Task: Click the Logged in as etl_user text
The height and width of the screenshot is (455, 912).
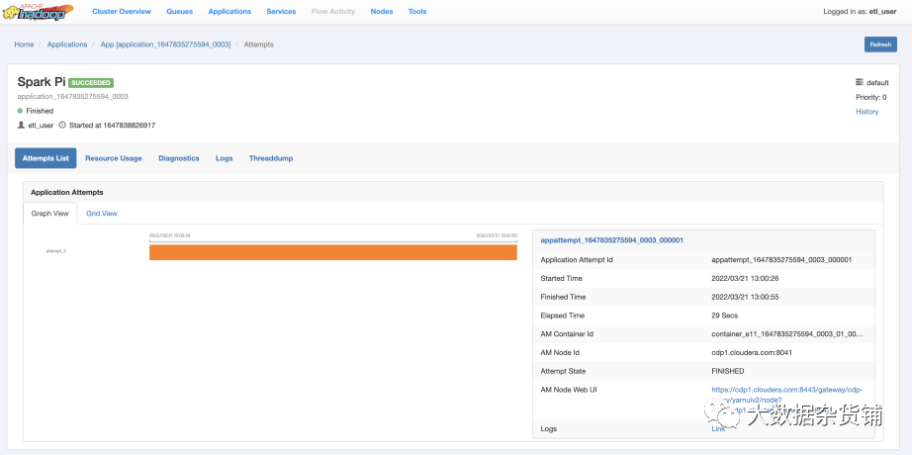Action: point(860,12)
